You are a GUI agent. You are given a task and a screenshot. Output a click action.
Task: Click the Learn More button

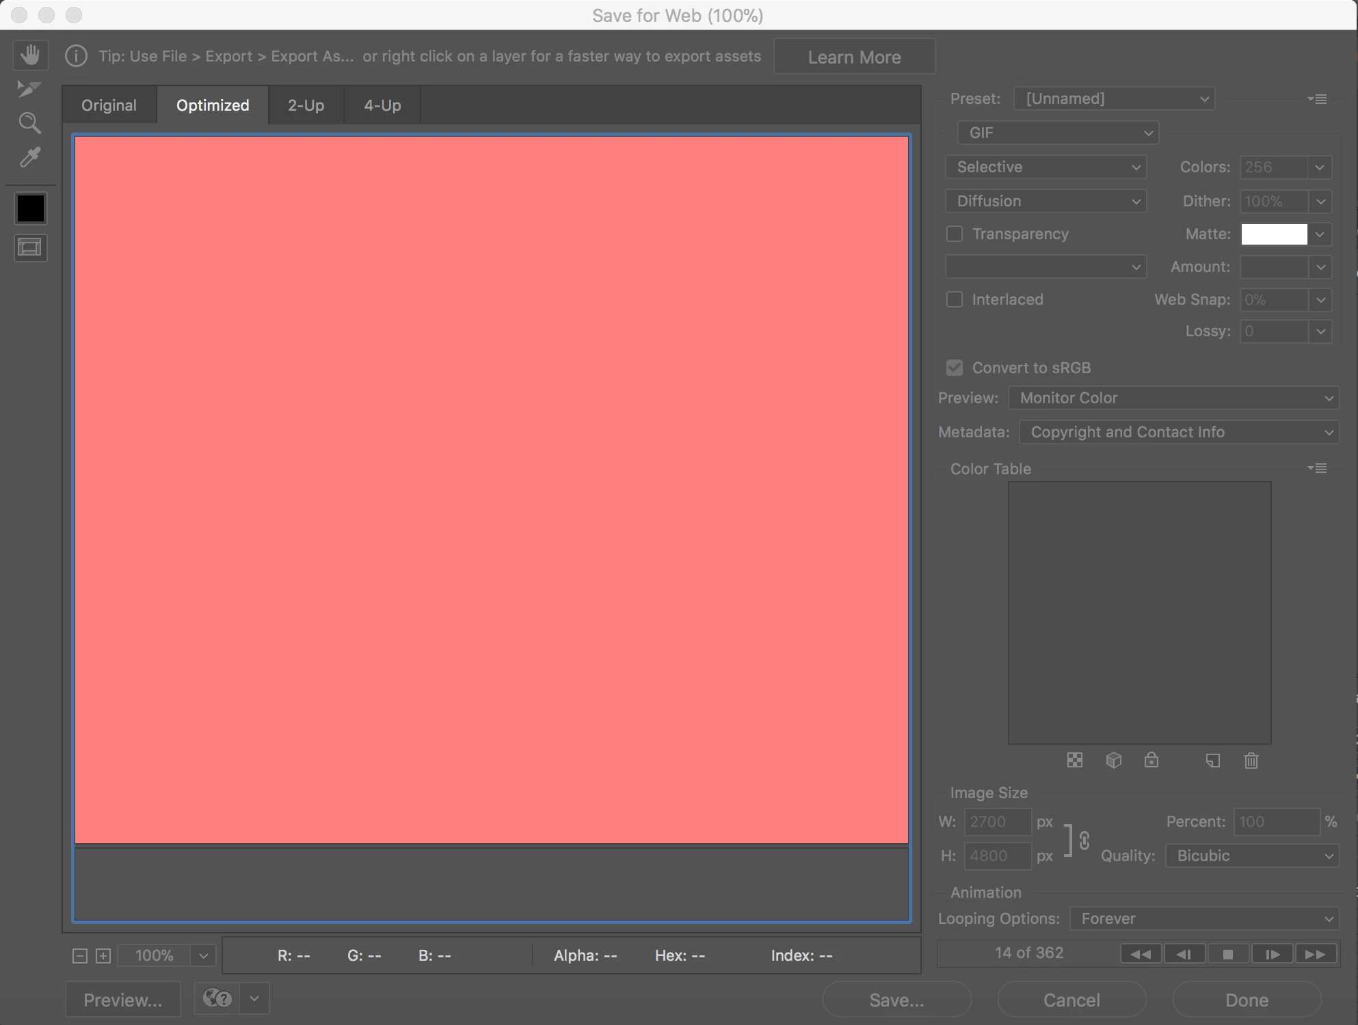(x=854, y=57)
